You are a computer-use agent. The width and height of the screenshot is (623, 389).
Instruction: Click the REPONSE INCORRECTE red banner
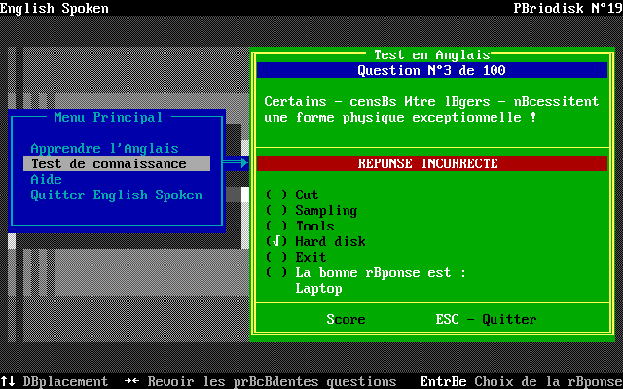click(432, 163)
